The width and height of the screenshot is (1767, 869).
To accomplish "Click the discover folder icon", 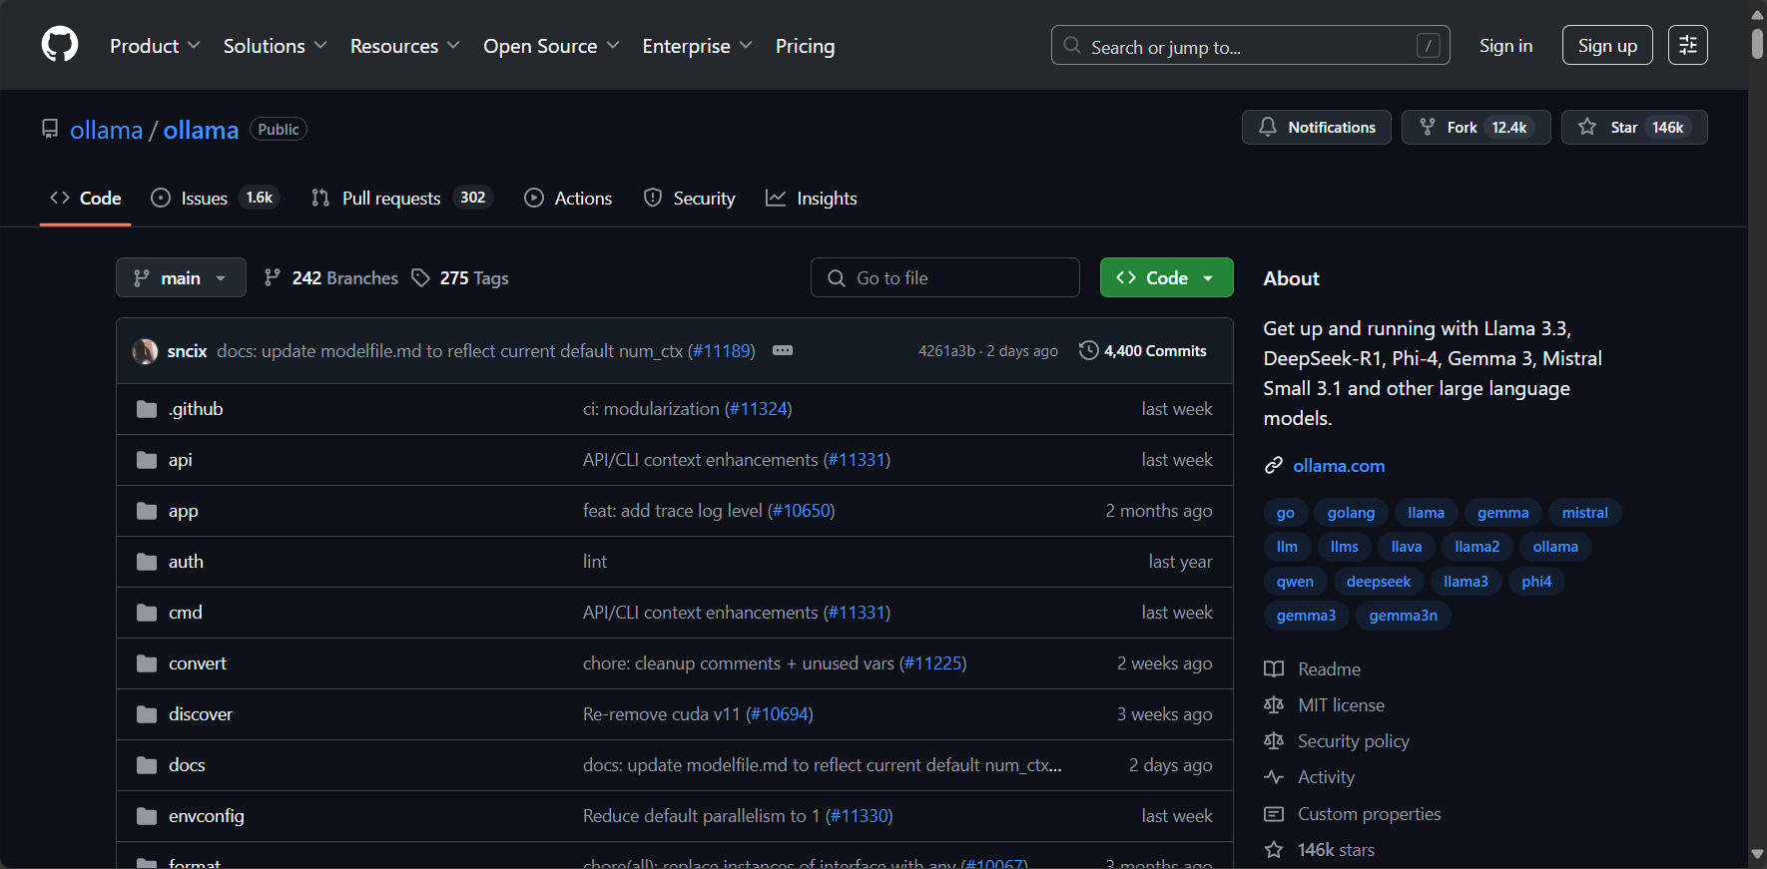I will click(147, 714).
